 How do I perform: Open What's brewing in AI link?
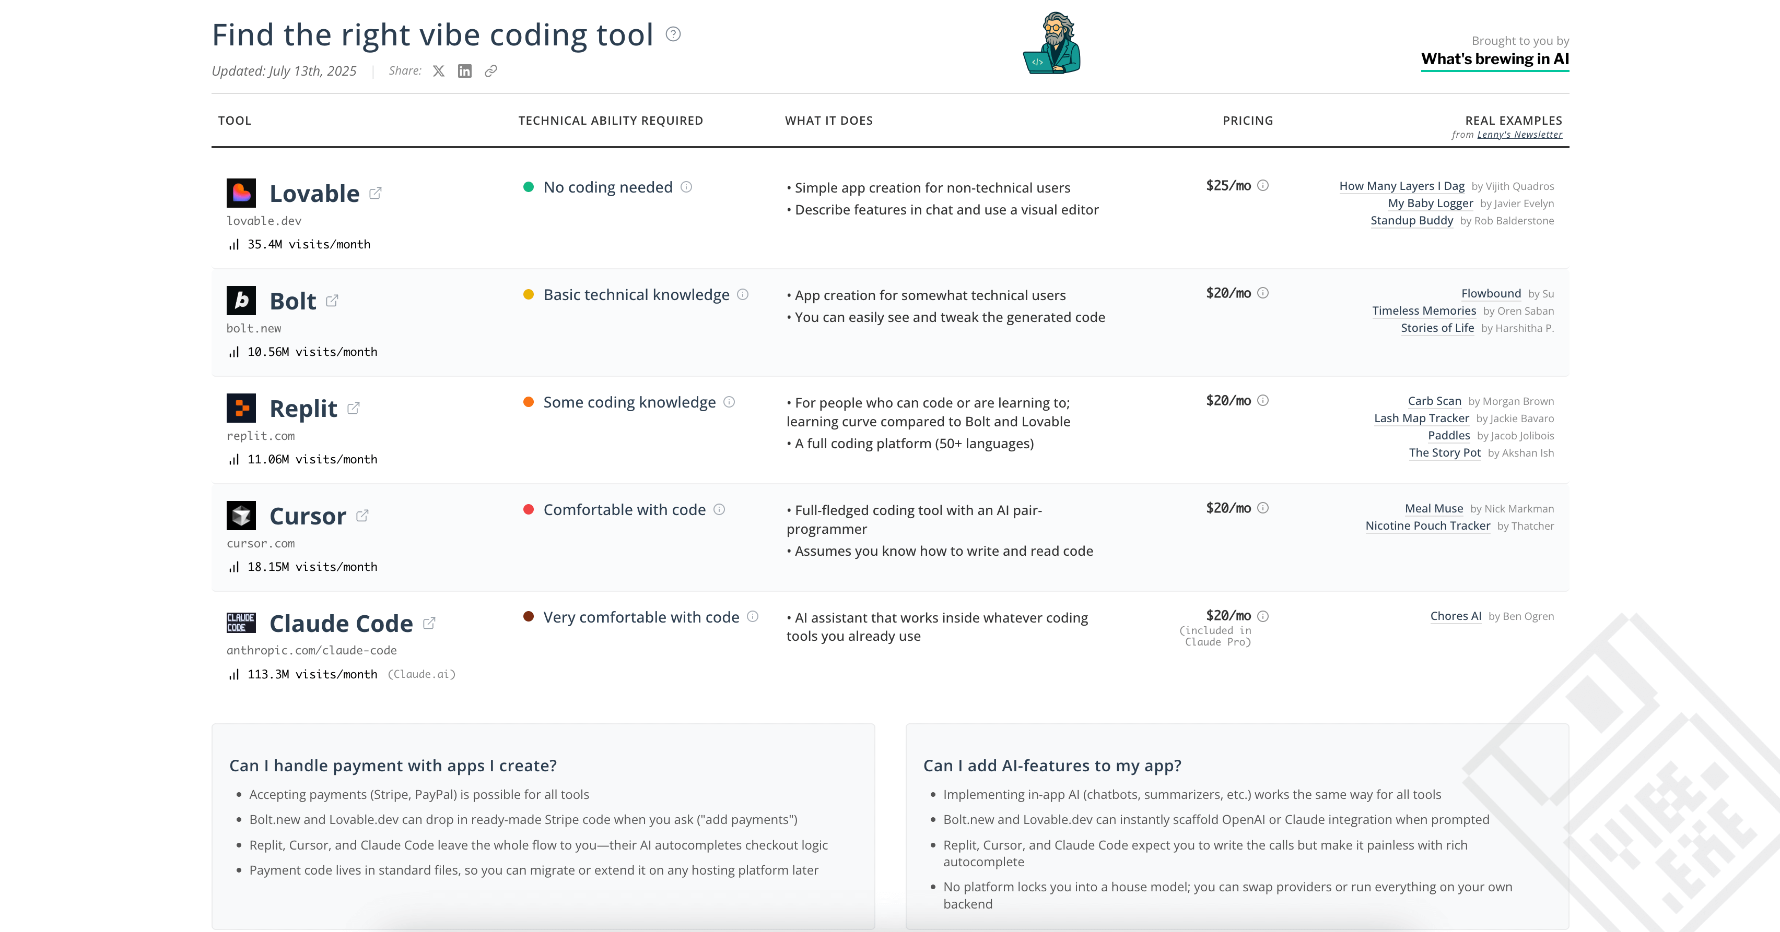(1495, 59)
